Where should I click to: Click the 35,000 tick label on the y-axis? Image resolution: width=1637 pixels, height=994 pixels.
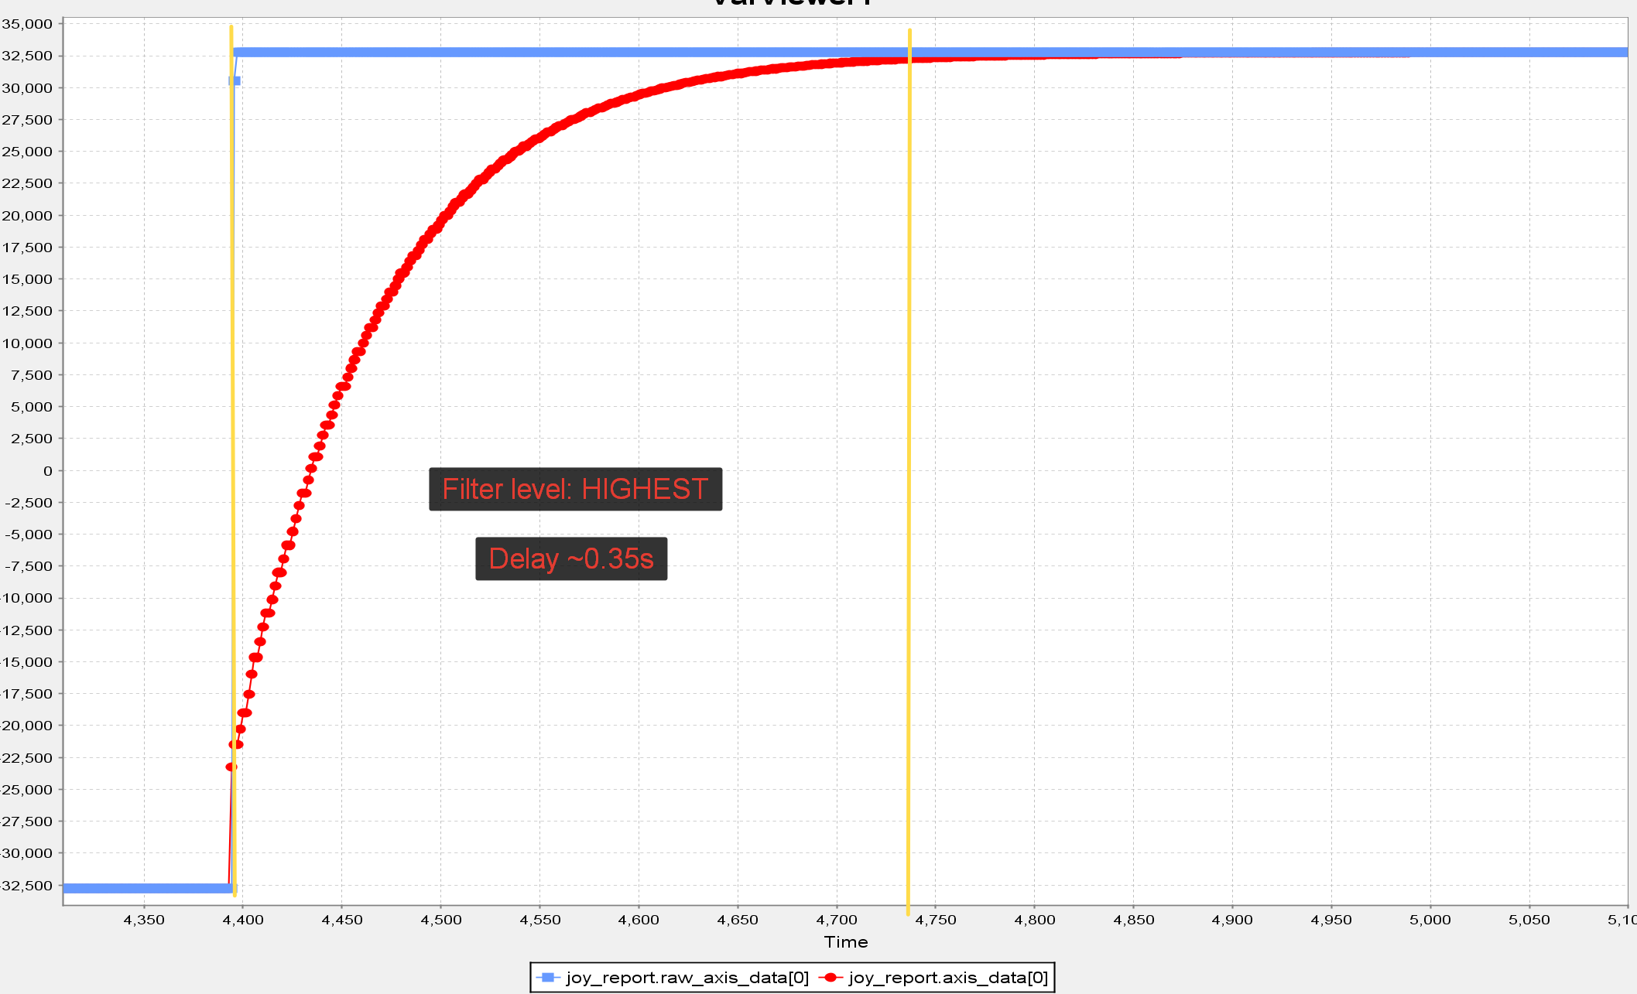[27, 24]
